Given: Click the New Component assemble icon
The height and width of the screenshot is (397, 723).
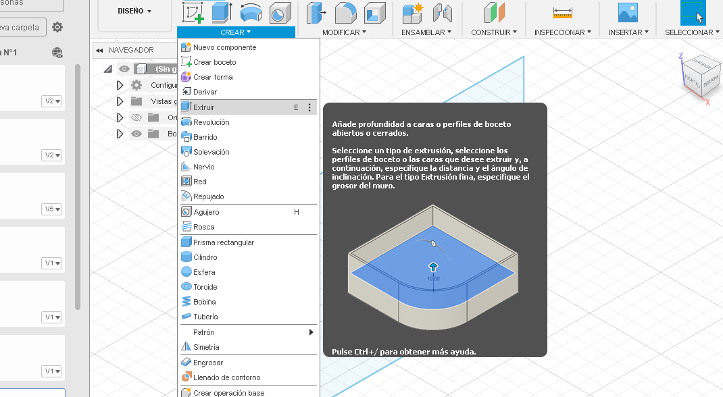Looking at the screenshot, I should click(x=412, y=12).
